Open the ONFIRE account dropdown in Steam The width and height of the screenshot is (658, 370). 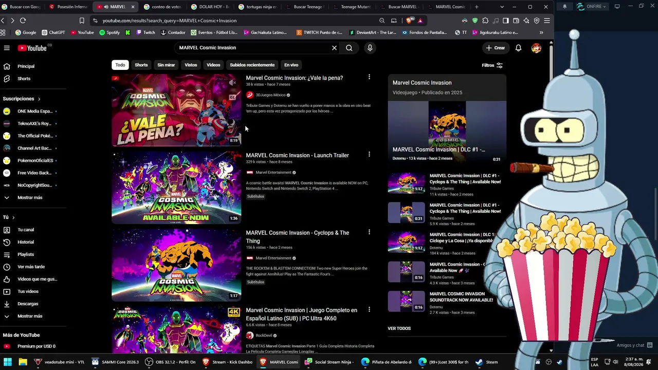point(592,7)
